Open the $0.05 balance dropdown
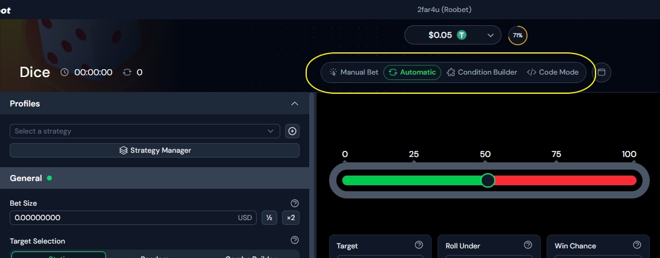 (x=453, y=35)
